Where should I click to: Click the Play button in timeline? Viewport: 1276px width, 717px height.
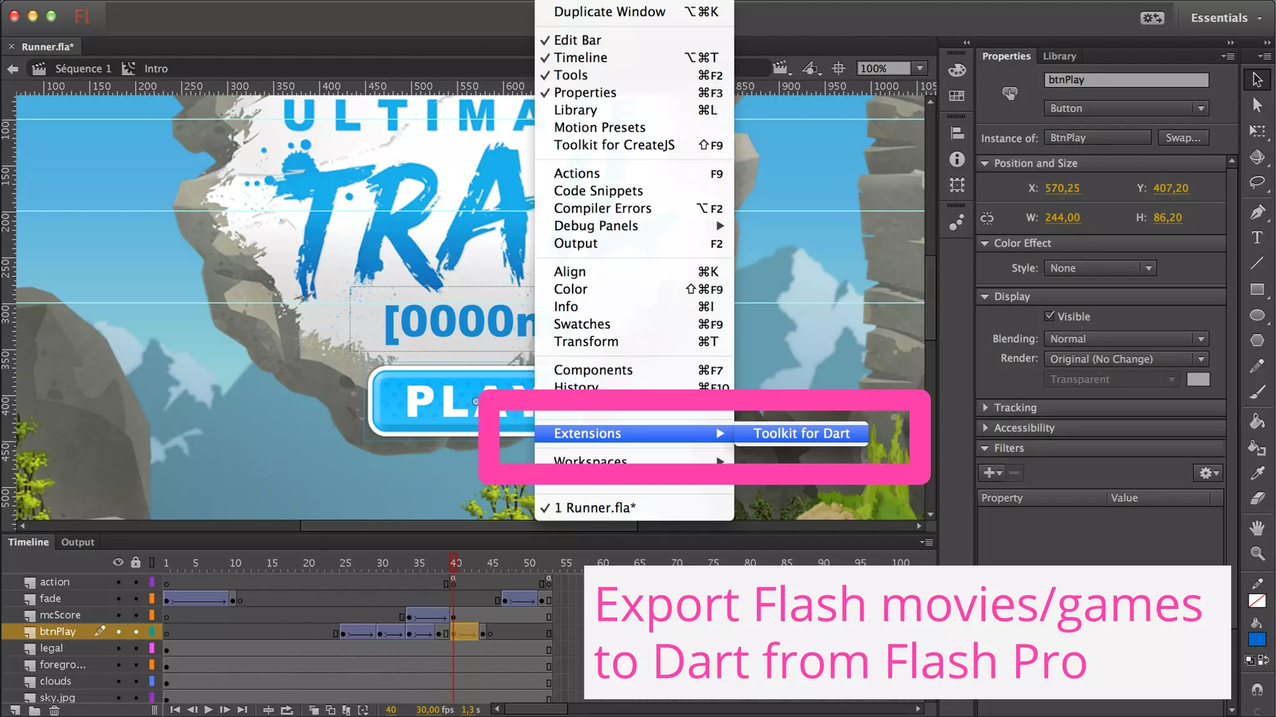point(208,710)
